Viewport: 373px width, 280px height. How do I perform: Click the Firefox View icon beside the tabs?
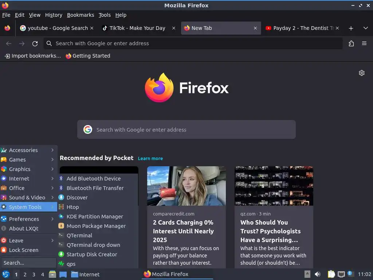tap(7, 28)
